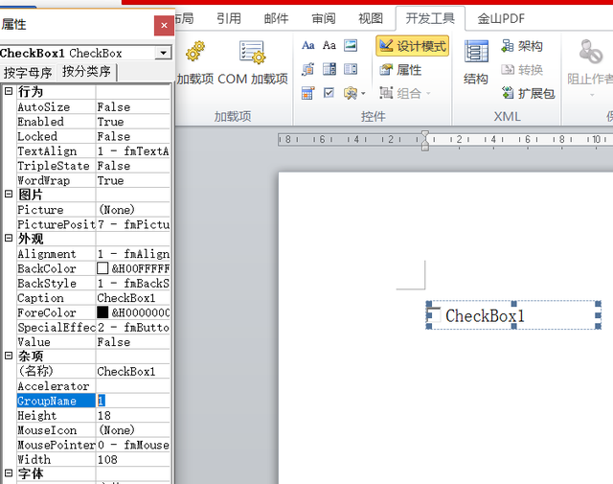Open the CheckBox1 object dropdown list
This screenshot has height=484, width=613.
click(163, 54)
